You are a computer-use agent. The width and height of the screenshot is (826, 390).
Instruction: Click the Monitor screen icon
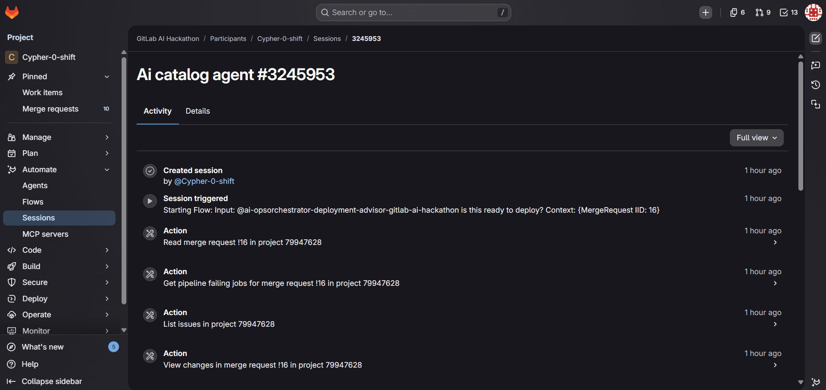(x=12, y=331)
